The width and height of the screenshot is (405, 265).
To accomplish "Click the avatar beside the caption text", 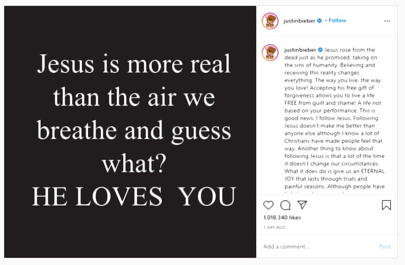I will (270, 52).
